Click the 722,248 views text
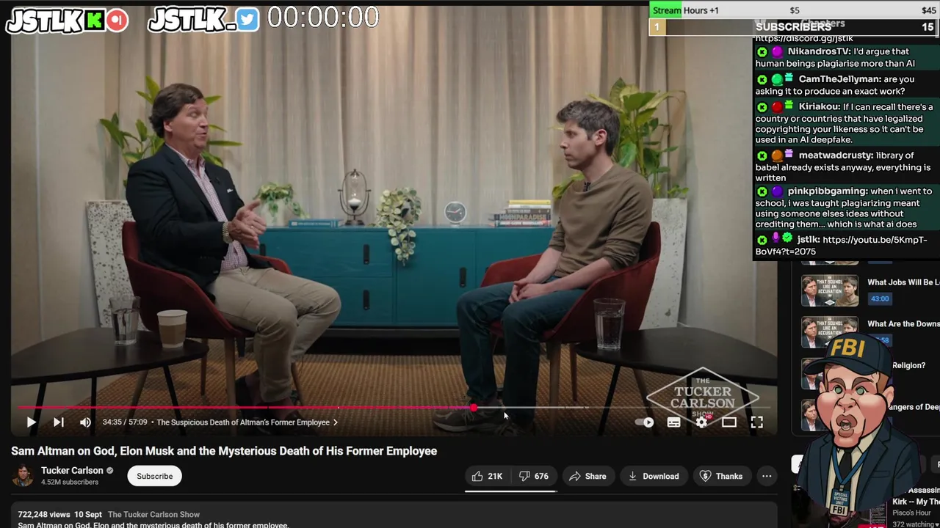 click(x=44, y=515)
